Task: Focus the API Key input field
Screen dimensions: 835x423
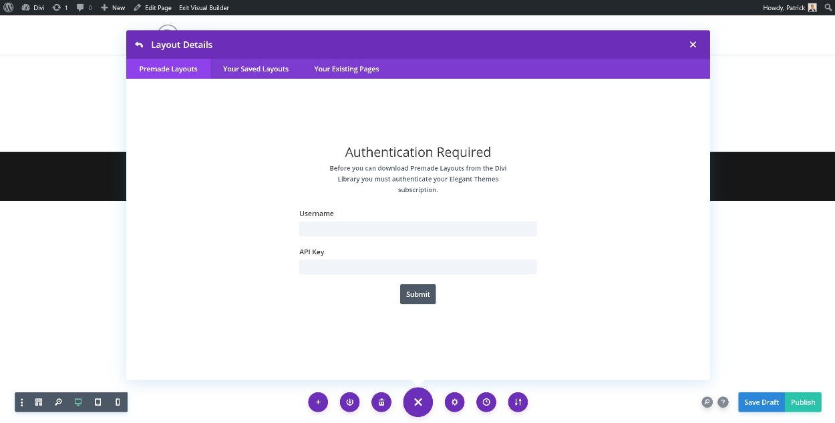Action: pyautogui.click(x=418, y=267)
